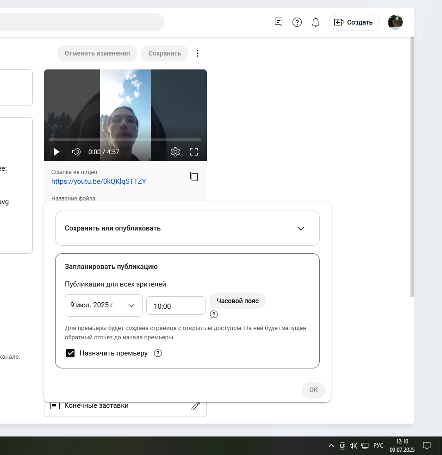Edit 'Конечные заставки' with the pencil icon
The height and width of the screenshot is (455, 442).
pos(195,405)
